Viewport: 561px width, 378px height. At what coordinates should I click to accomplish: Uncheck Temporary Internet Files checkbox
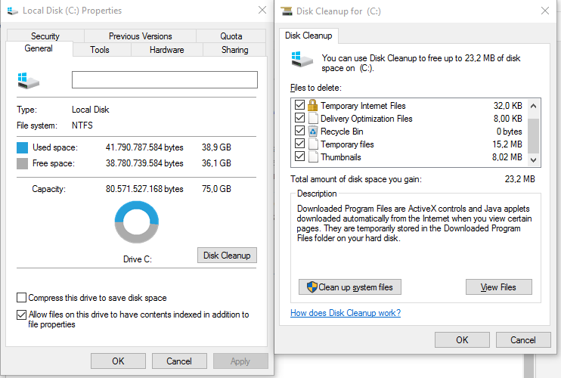pos(299,105)
